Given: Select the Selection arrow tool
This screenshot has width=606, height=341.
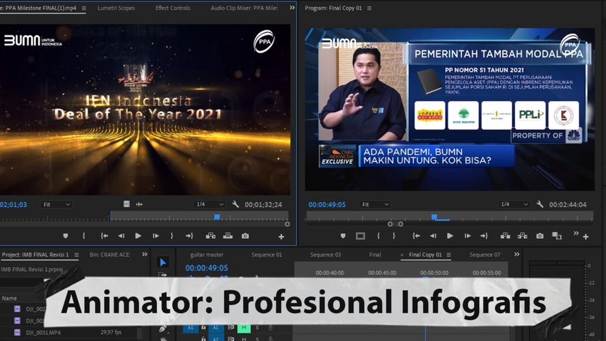Looking at the screenshot, I should pos(163,262).
